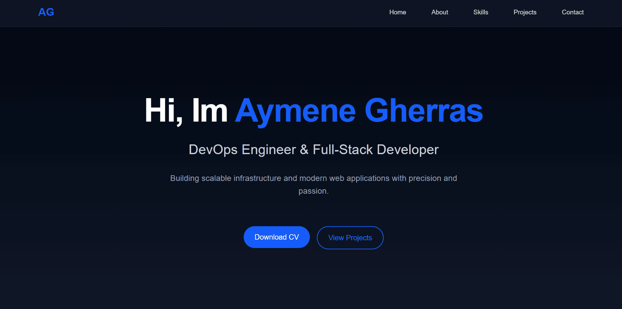Screen dimensions: 622x309
Task: Reach out by clicking Contact
Action: click(573, 12)
